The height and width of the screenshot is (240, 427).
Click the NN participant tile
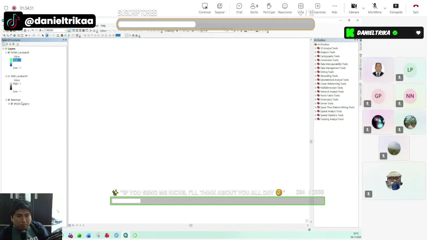coord(410,96)
